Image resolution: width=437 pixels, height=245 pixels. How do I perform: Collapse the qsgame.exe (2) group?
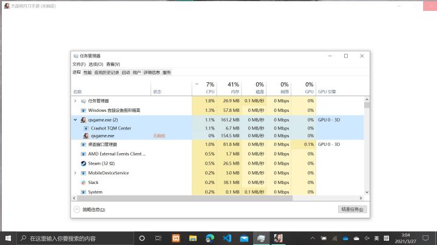75,120
